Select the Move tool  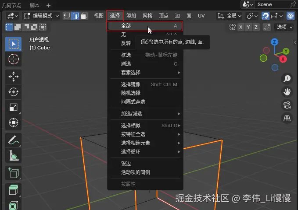[x=13, y=77]
